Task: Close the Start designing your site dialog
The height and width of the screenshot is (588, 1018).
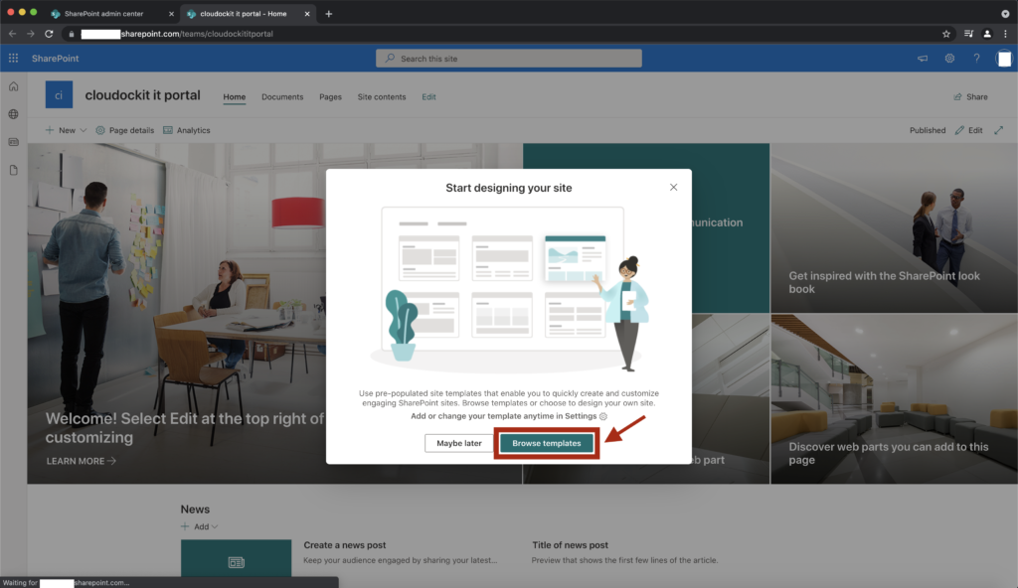Action: (x=673, y=187)
